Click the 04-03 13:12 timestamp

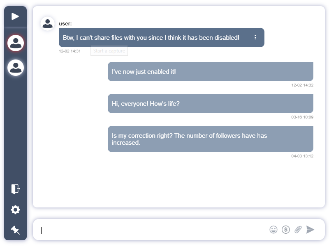tap(302, 156)
